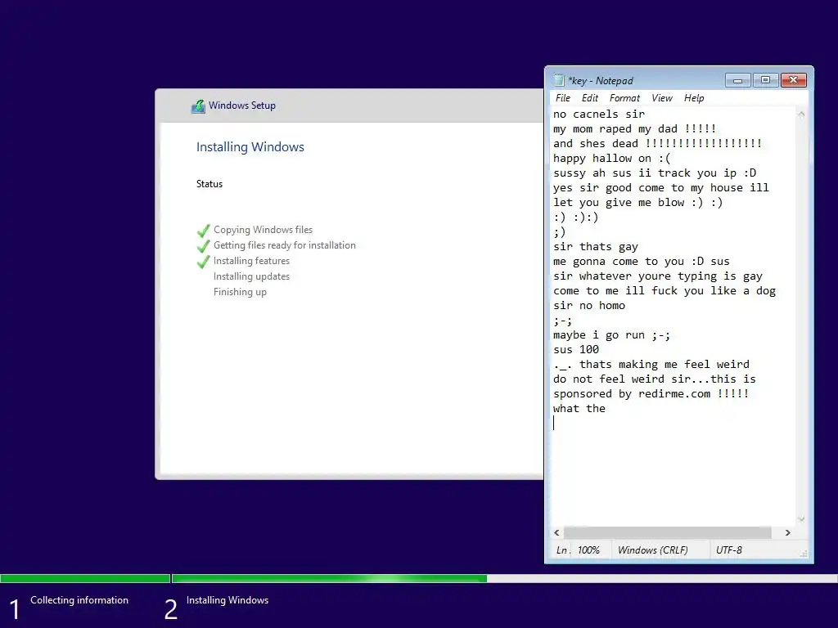Viewport: 838px width, 628px height.
Task: Click 'Copying Windows files' status text
Action: (x=263, y=230)
